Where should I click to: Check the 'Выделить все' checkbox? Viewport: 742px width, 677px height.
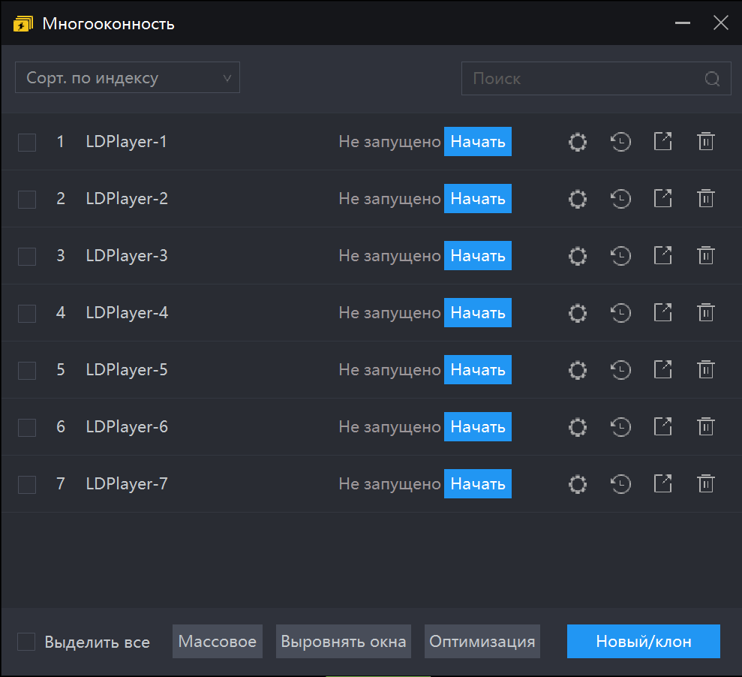[x=26, y=642]
